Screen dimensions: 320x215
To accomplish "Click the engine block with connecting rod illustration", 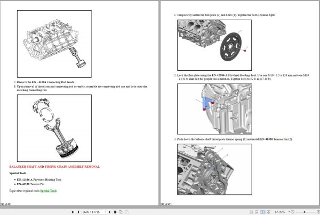I will [x=54, y=44].
